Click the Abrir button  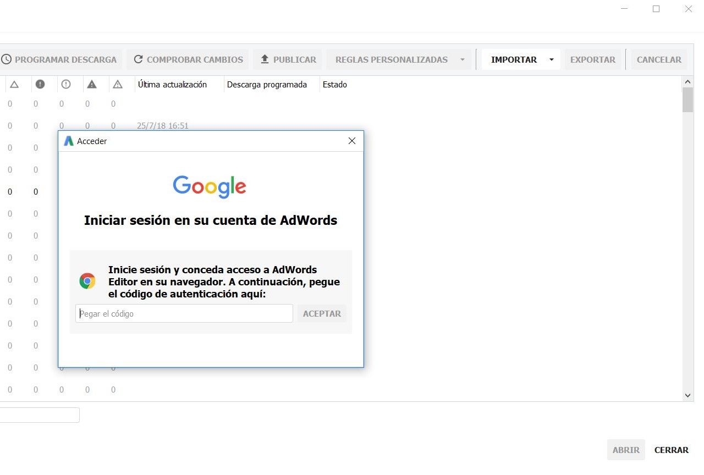(x=626, y=450)
